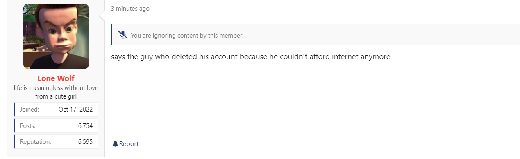Select the Oct 17, 2022 join date
Viewport: 520px width, 159px height.
[76, 110]
